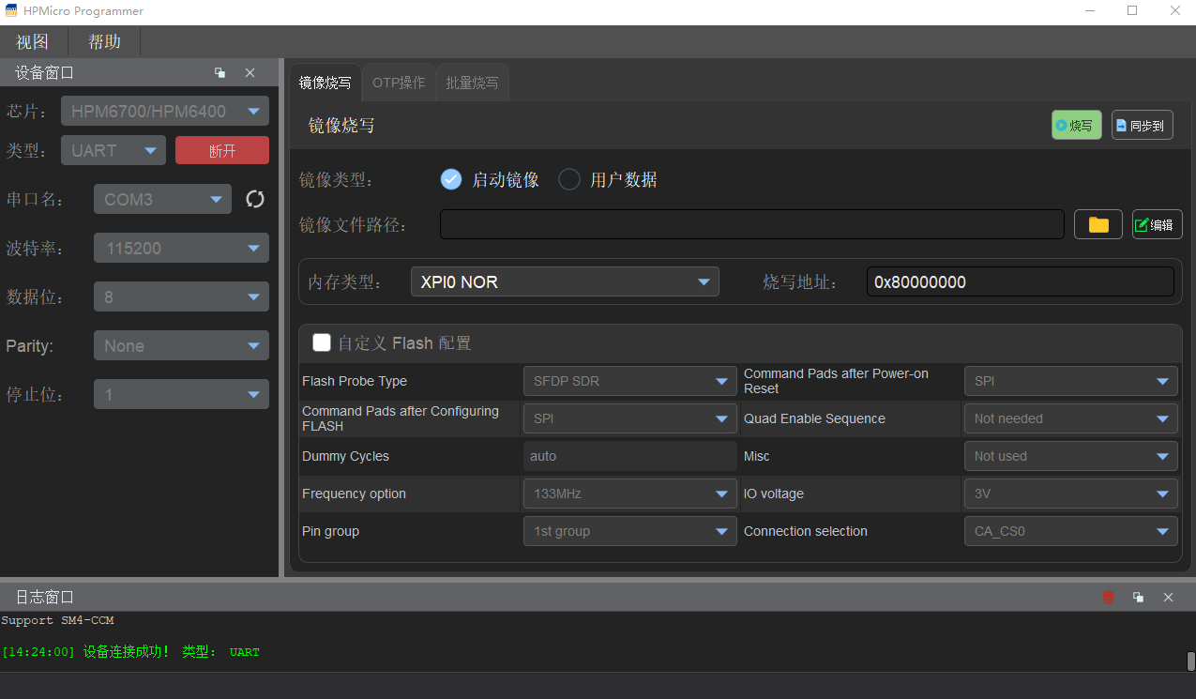Click the log window scrollbar thumb

(1190, 661)
